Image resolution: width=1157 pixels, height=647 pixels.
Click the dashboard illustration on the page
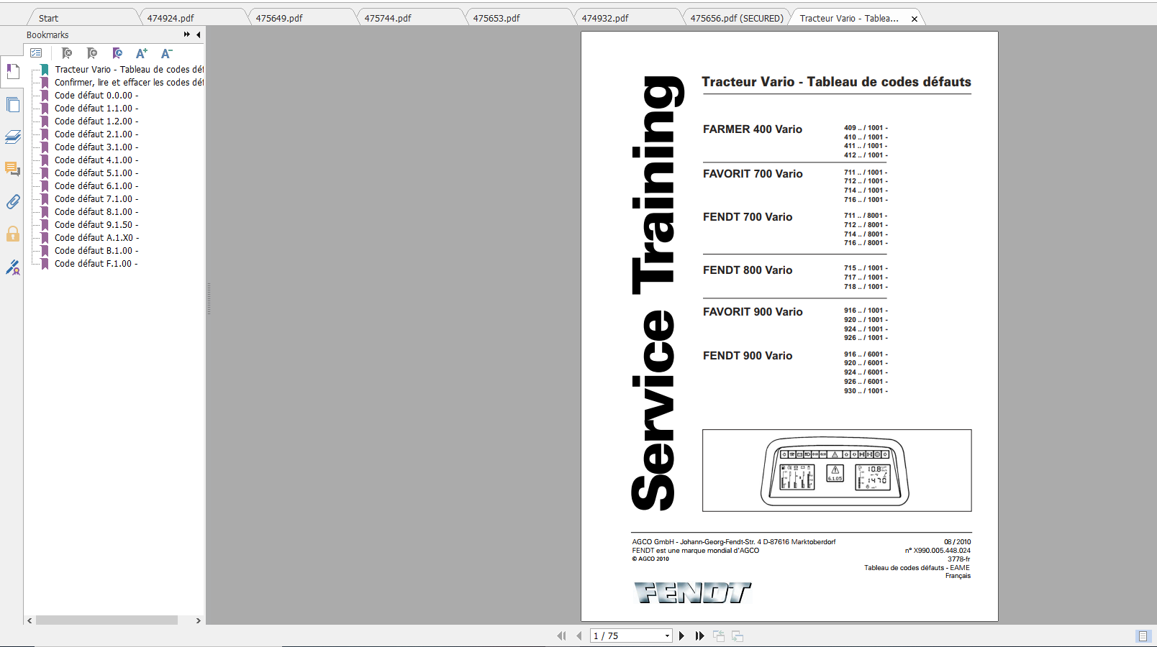pyautogui.click(x=835, y=472)
